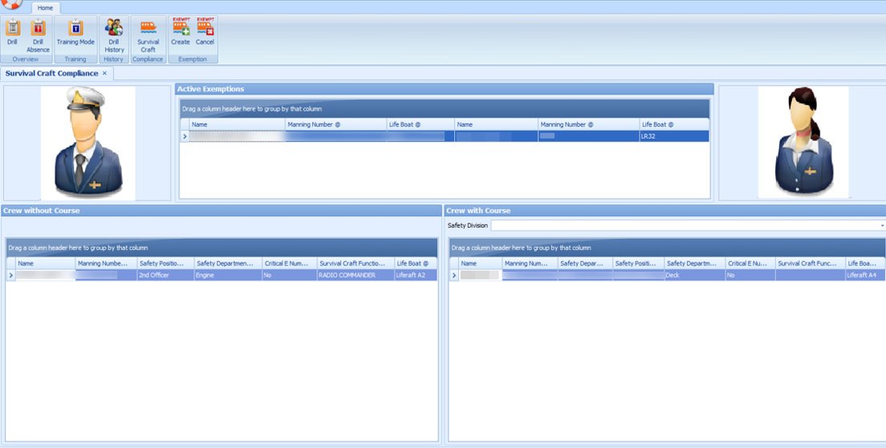The image size is (886, 448).
Task: Sort Crew without Course by Manning Number header
Action: 106,264
